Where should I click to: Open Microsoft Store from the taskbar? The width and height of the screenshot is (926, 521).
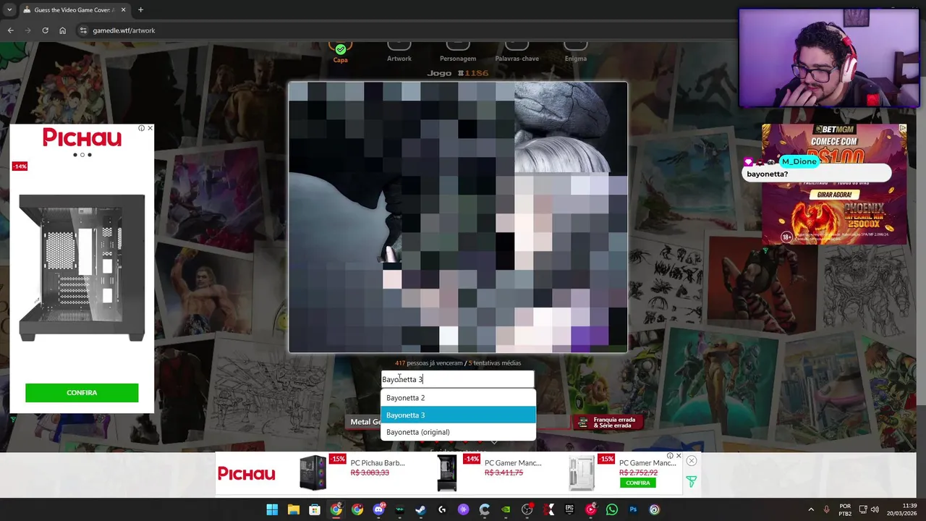click(315, 509)
